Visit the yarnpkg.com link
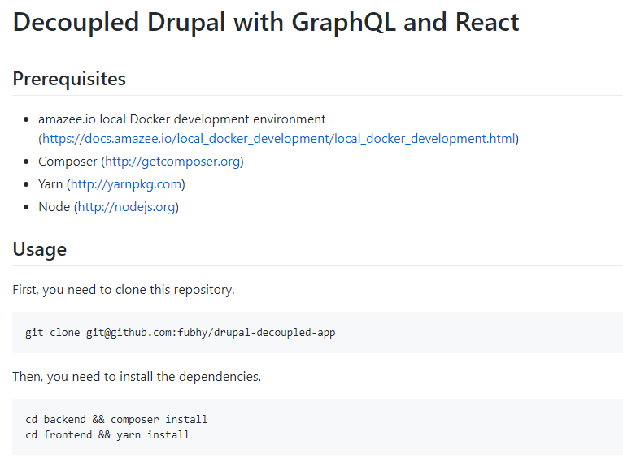 126,184
